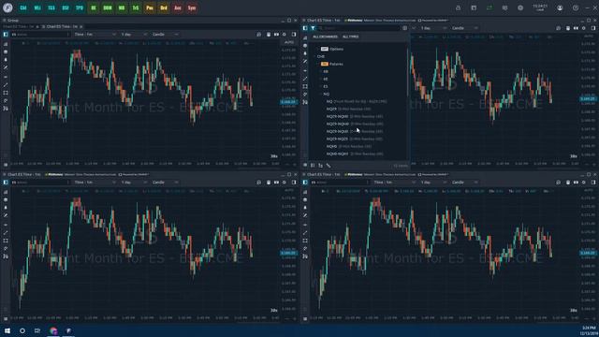Image resolution: width=599 pixels, height=337 pixels.
Task: Select the NQ front month row
Action: point(357,101)
